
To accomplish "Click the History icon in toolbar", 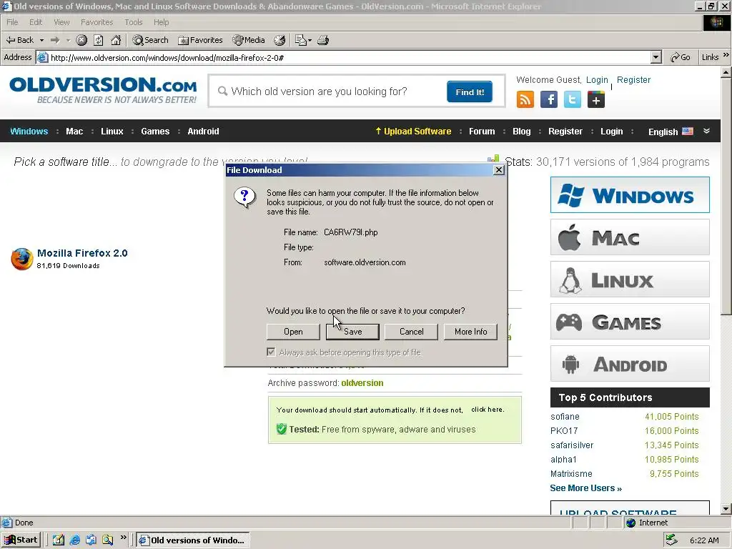I will (280, 40).
